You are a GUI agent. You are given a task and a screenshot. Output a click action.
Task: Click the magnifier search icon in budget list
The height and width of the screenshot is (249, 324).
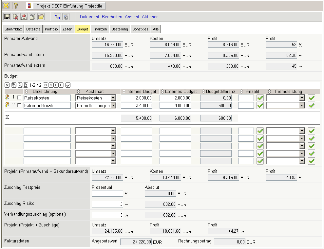[20, 85]
